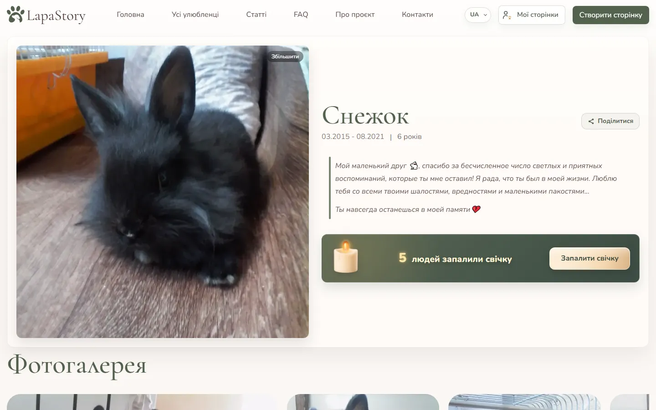Screen dimensions: 656x410
Task: Click the main photo of the black rabbit
Action: pos(163,192)
